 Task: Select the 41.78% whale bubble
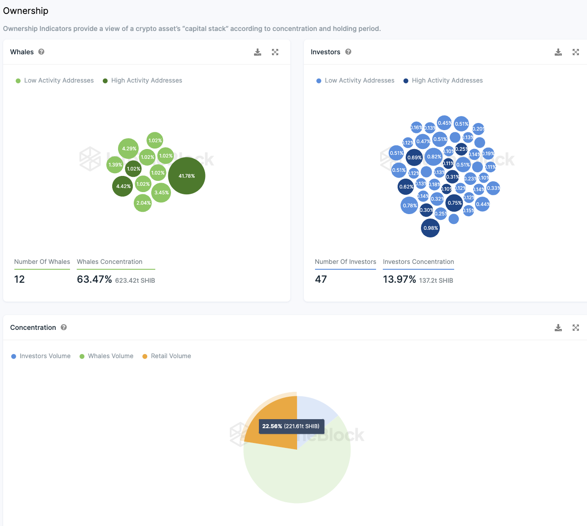coord(187,176)
